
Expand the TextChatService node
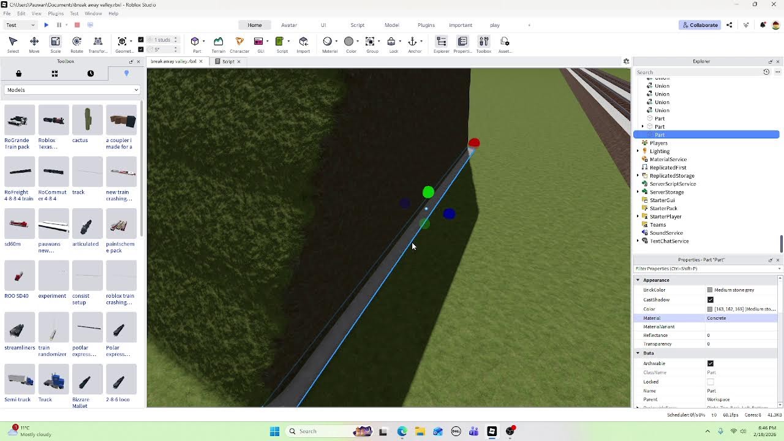(x=638, y=241)
